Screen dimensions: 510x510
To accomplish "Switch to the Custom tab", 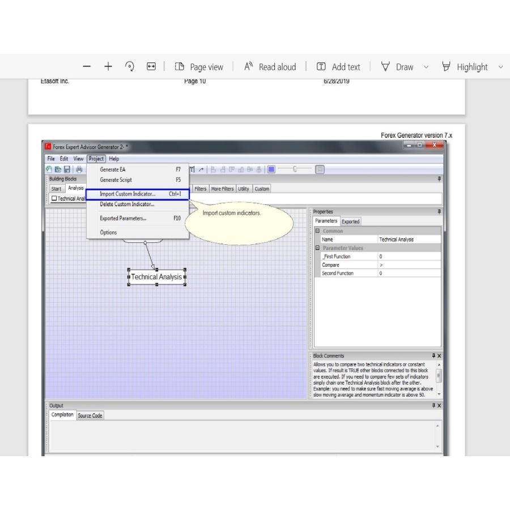I will tap(262, 189).
